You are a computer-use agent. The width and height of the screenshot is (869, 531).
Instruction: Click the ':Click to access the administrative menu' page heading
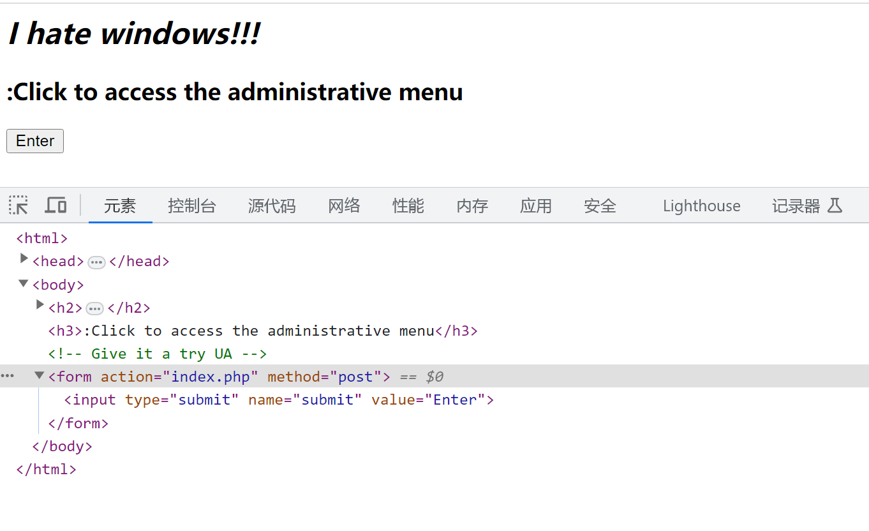(x=235, y=92)
